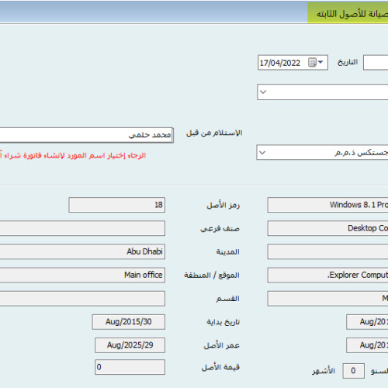Click the months field showing 0
The height and width of the screenshot is (388, 388).
[x=353, y=371]
